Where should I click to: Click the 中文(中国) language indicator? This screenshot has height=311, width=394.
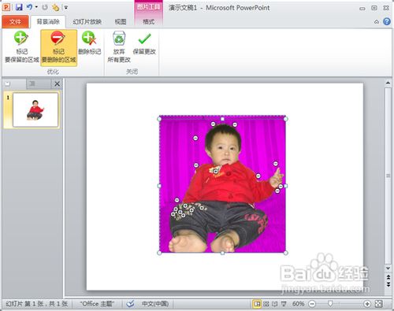(x=155, y=304)
